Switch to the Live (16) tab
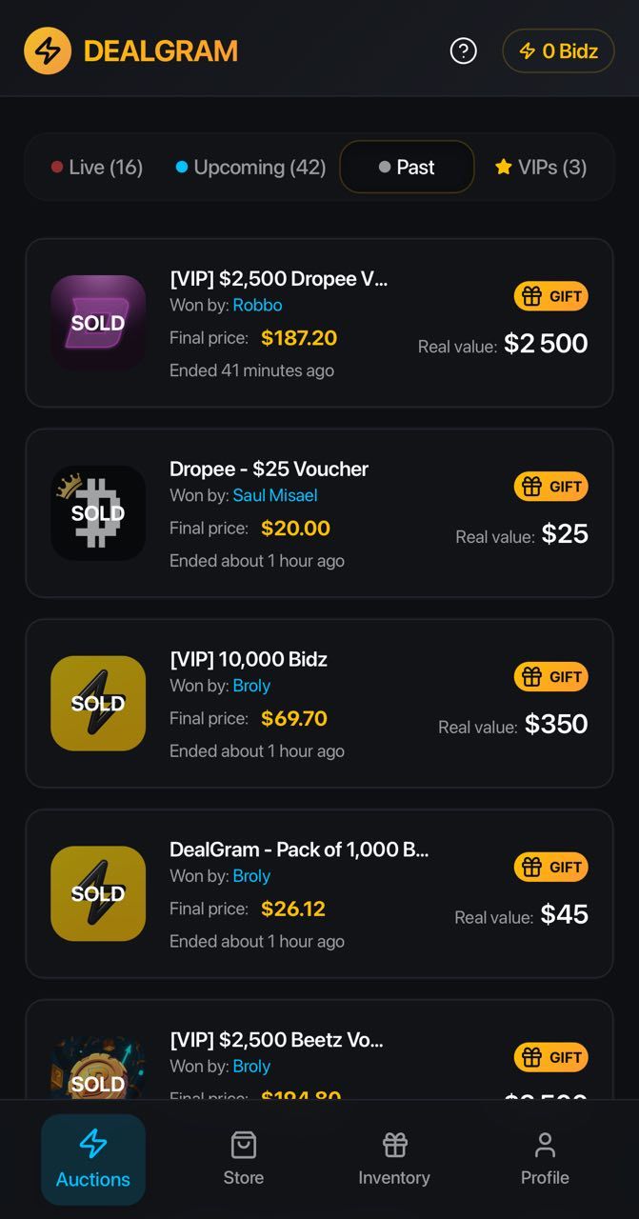Screen dimensions: 639x1219 click(97, 168)
